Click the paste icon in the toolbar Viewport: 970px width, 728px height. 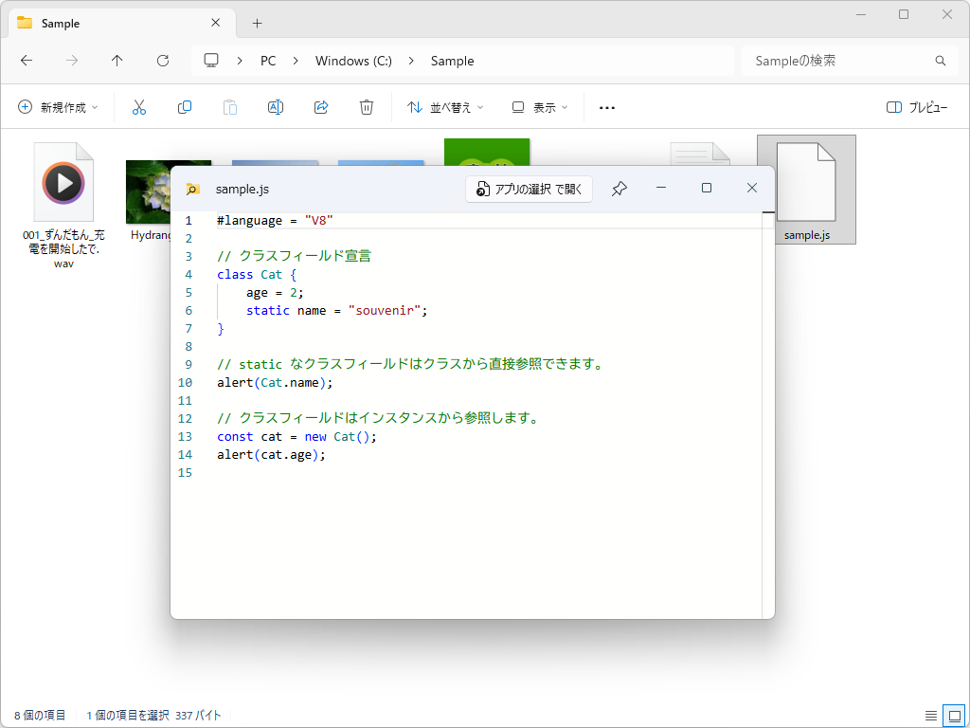230,107
